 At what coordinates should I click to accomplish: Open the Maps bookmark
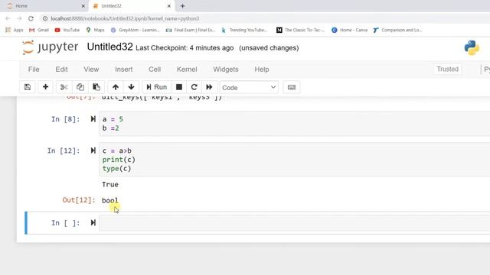[x=95, y=30]
